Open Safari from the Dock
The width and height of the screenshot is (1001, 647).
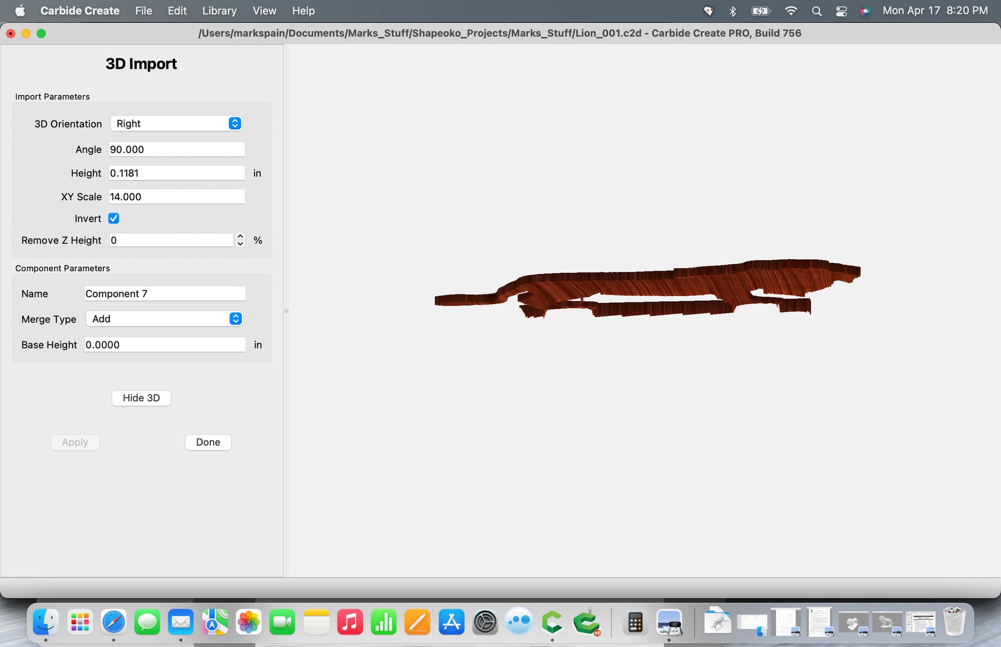pos(114,622)
